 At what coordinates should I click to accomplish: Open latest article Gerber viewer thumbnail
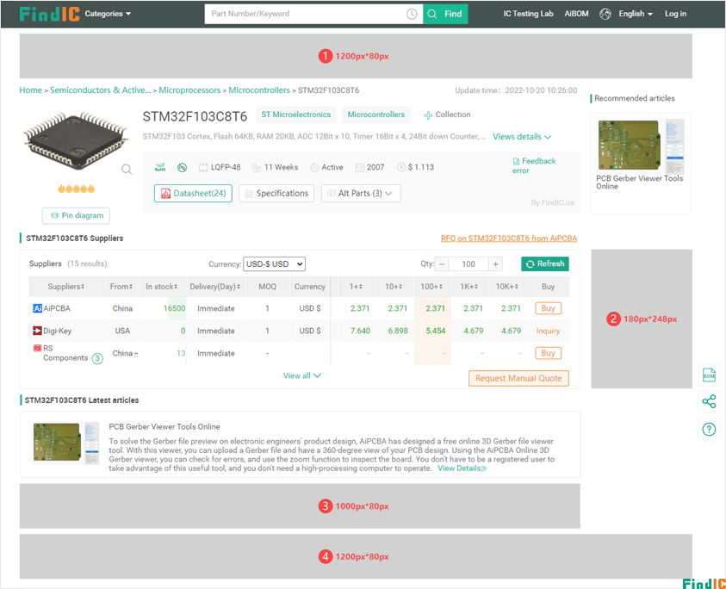(65, 443)
